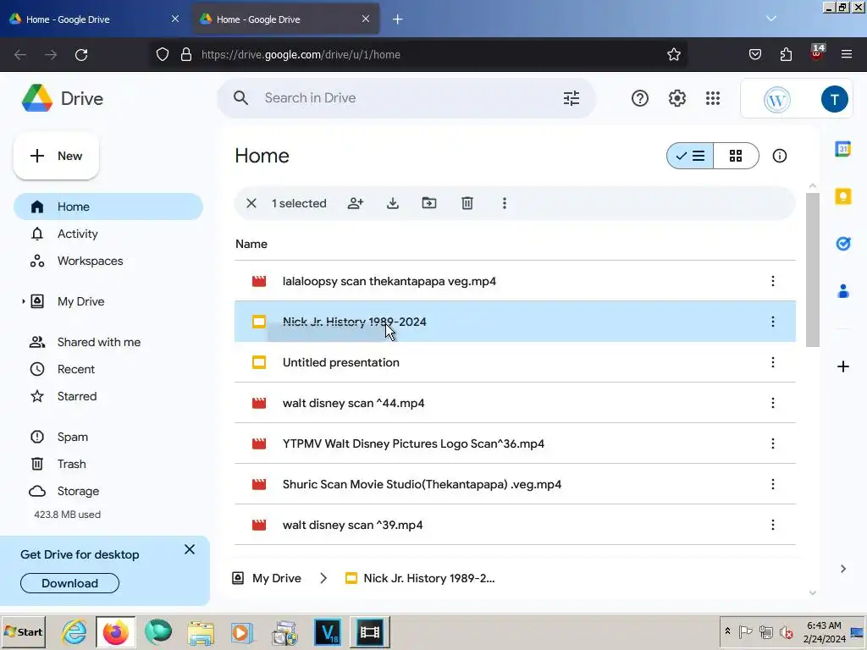Image resolution: width=867 pixels, height=650 pixels.
Task: Open More options for Shuric Scan Movie Studio
Action: tap(772, 484)
